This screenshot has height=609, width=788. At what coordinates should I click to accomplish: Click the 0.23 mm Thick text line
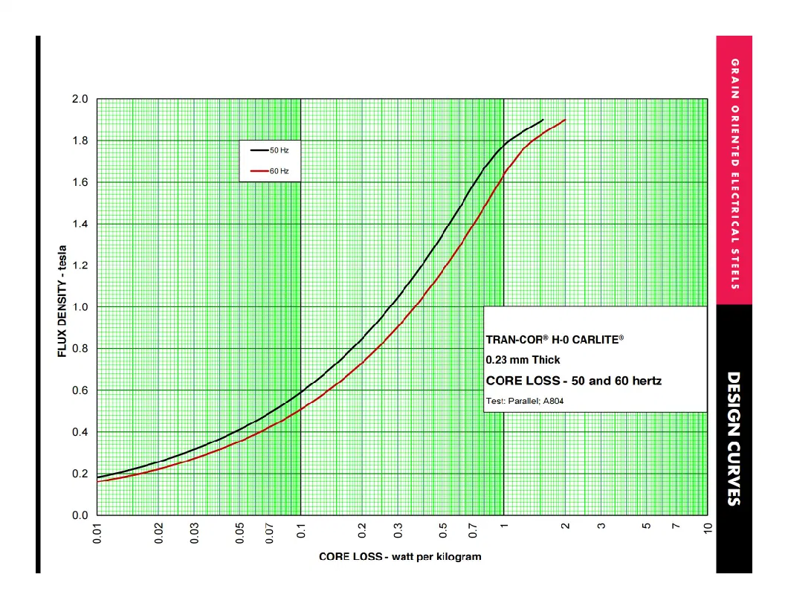(x=523, y=360)
